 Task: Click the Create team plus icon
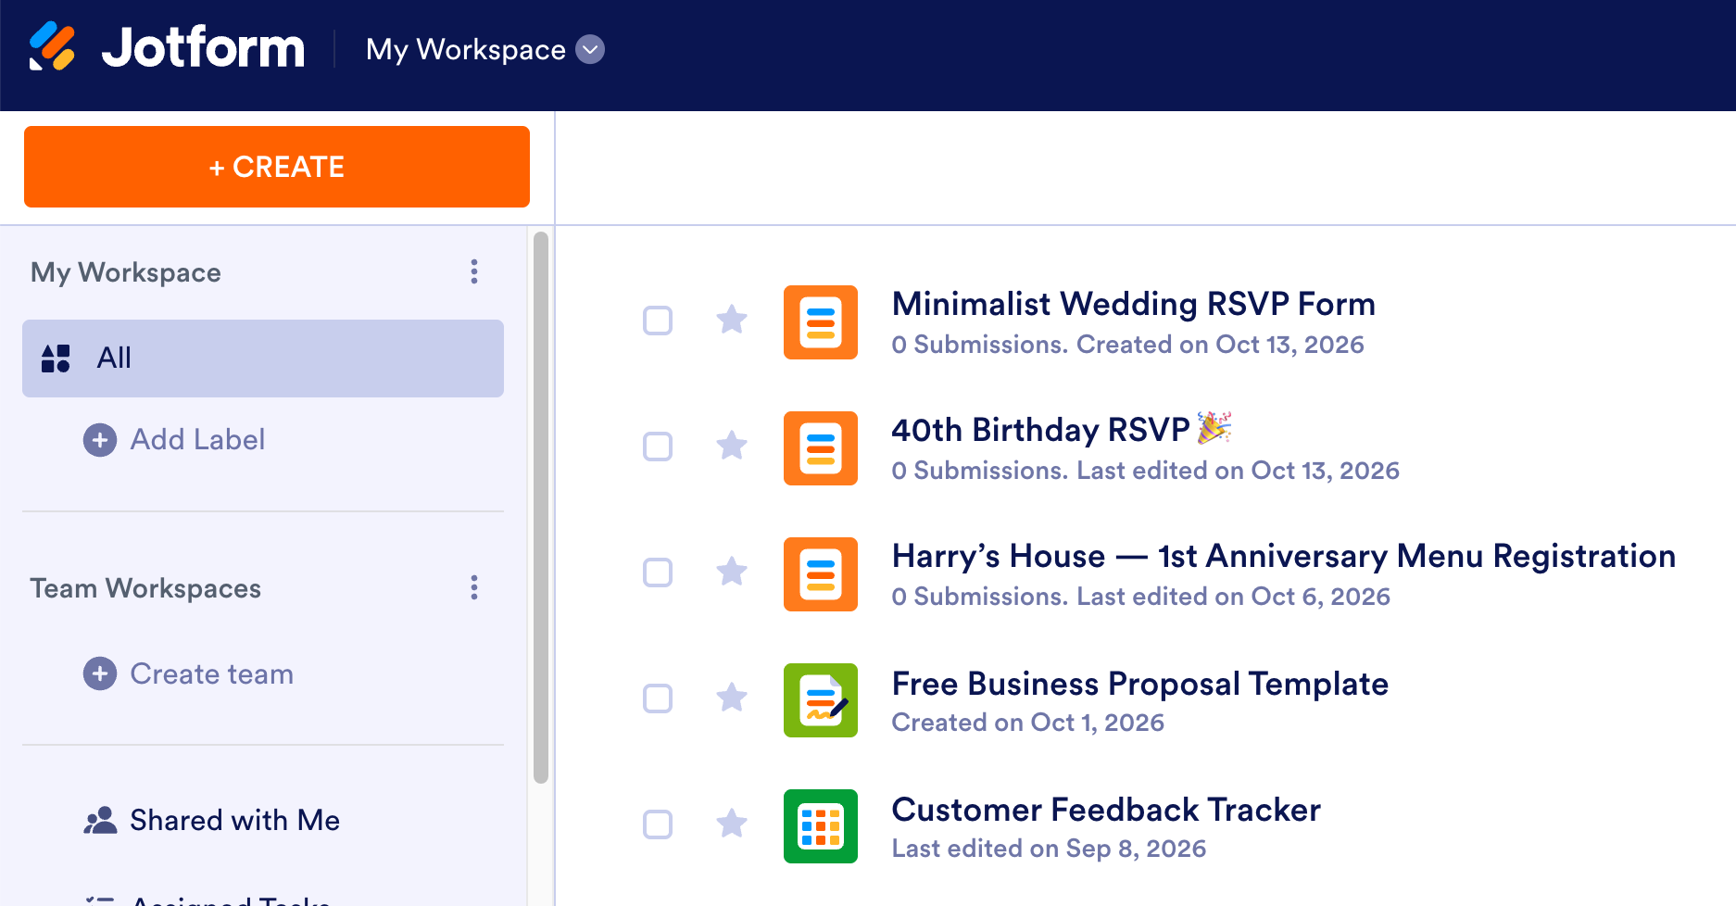coord(100,673)
